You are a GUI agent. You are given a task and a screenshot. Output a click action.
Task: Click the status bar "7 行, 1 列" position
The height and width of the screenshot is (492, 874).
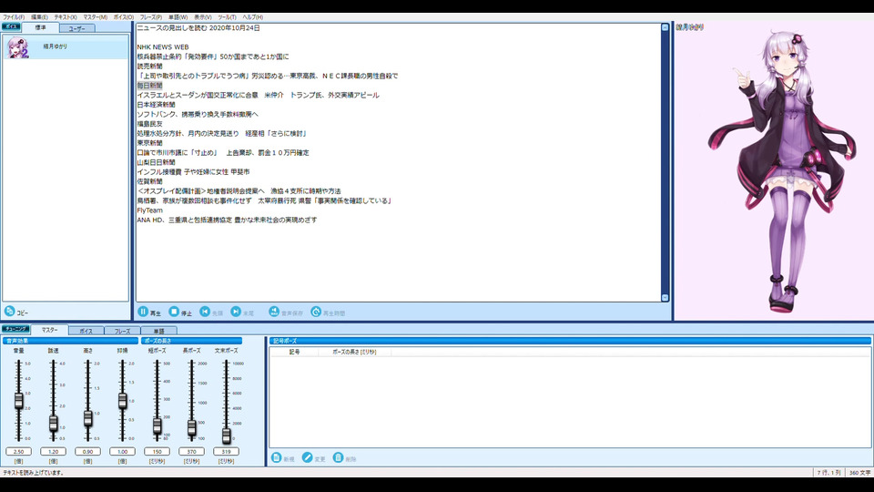[828, 473]
